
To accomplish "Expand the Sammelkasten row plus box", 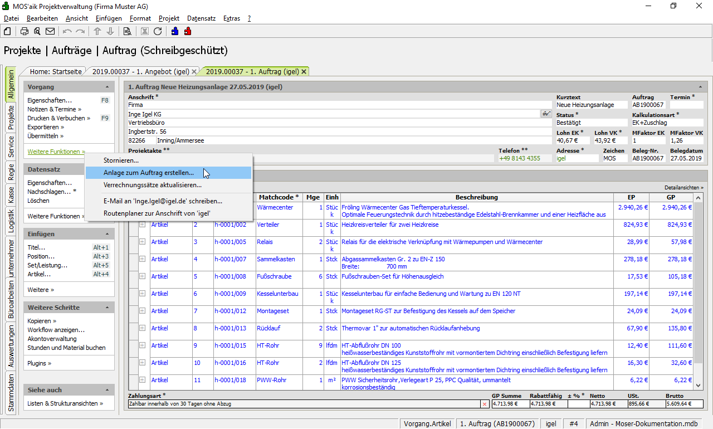I will 142,259.
